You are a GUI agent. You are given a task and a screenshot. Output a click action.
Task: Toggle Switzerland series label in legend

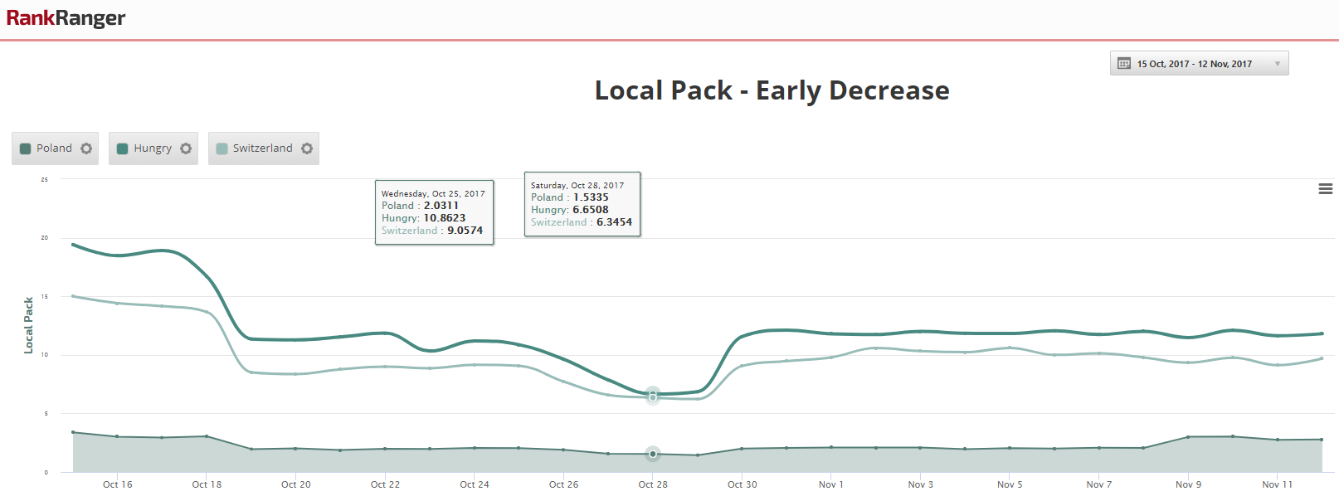[x=262, y=148]
